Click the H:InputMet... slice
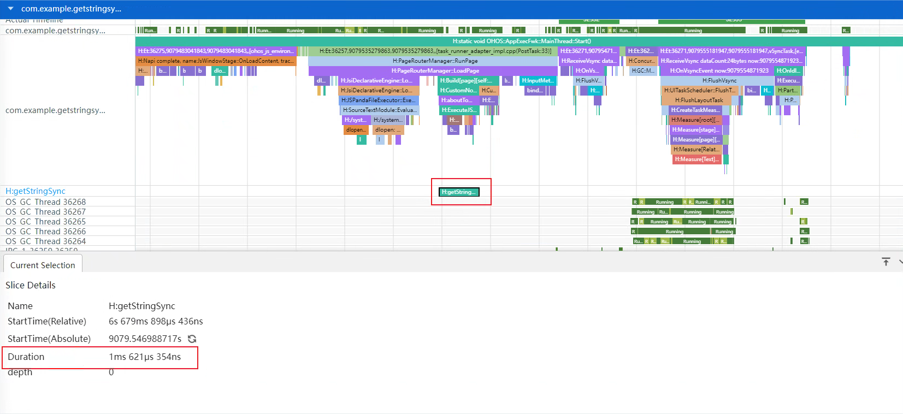 click(538, 81)
